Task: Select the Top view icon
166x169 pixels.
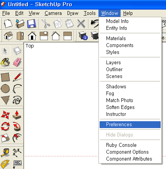Action: 20,36
